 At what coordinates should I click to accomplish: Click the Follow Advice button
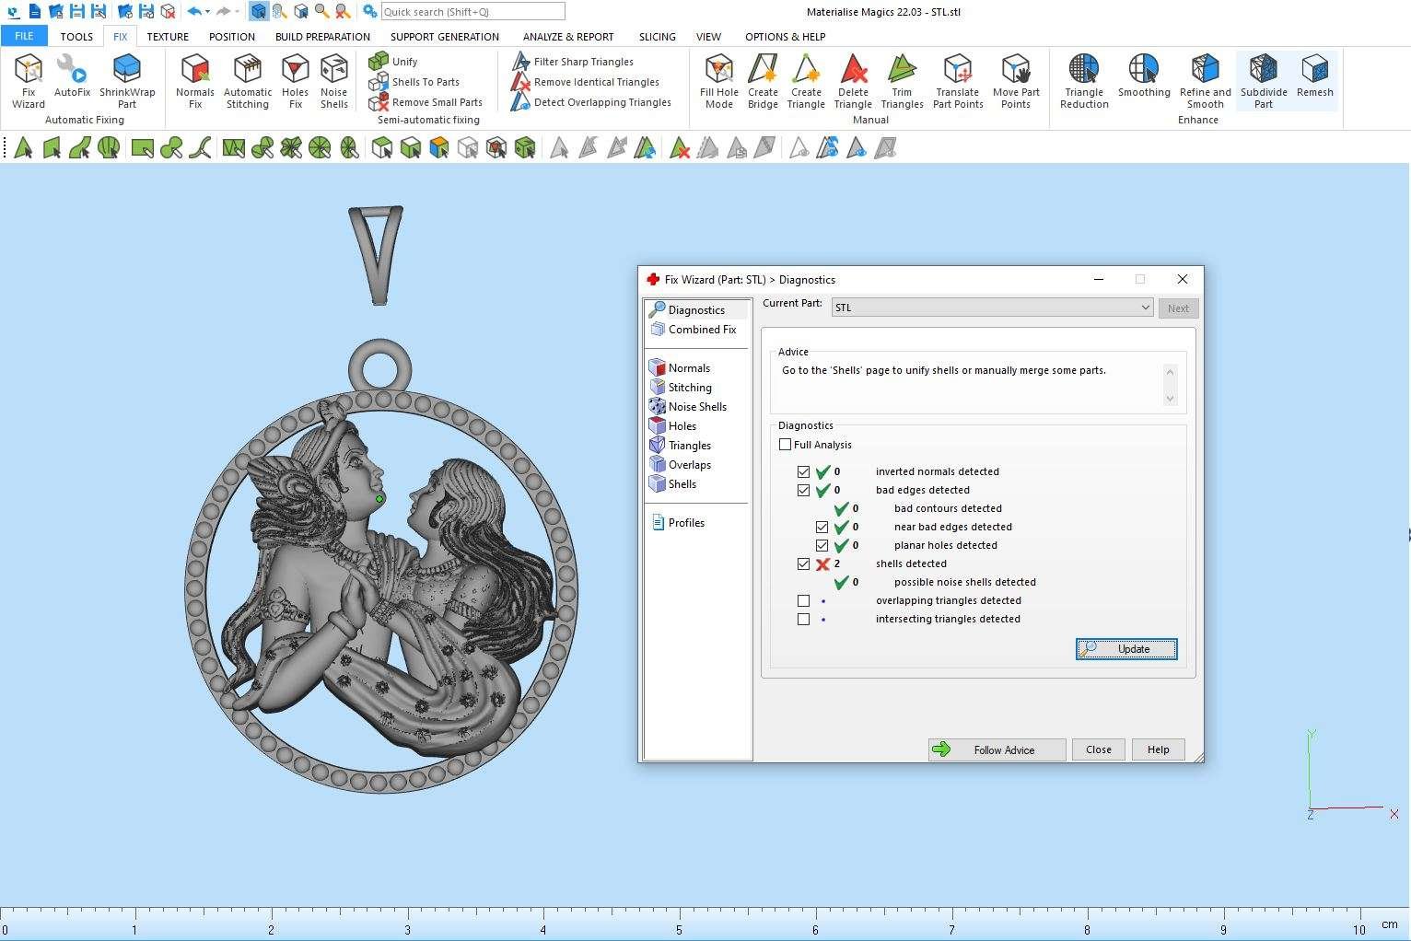[x=997, y=750]
